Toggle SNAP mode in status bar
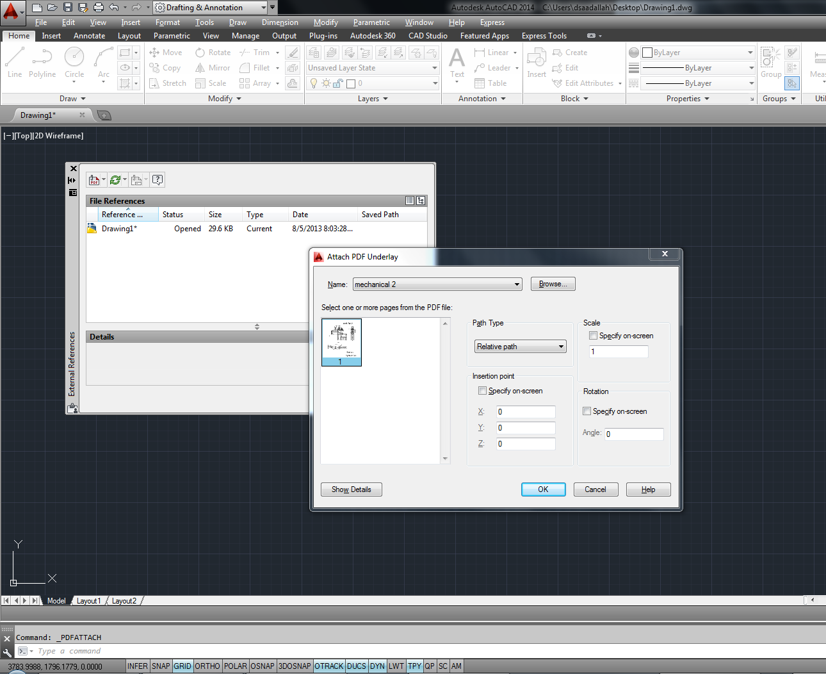The width and height of the screenshot is (826, 674). pyautogui.click(x=161, y=666)
